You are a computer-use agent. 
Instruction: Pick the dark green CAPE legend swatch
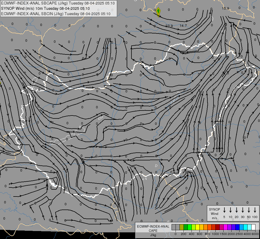click(186, 227)
